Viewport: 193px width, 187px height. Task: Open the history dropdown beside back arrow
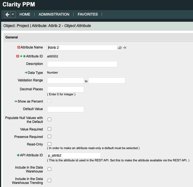click(13, 14)
